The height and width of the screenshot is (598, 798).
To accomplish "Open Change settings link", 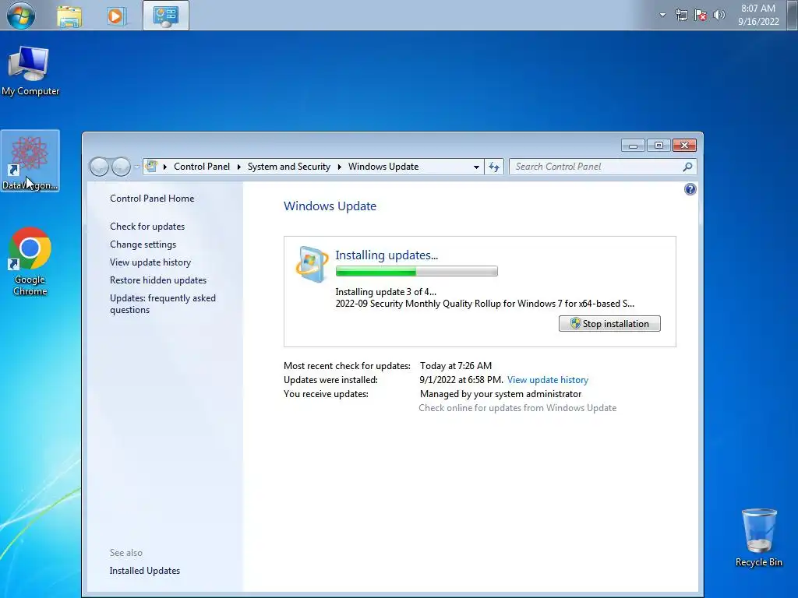I will click(x=143, y=244).
